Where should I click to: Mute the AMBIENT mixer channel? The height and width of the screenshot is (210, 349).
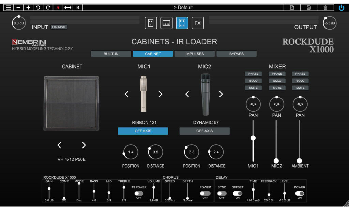pyautogui.click(x=300, y=88)
